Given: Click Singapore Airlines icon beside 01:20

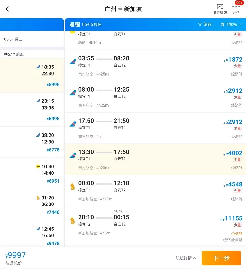Looking at the screenshot, I should point(38,198).
